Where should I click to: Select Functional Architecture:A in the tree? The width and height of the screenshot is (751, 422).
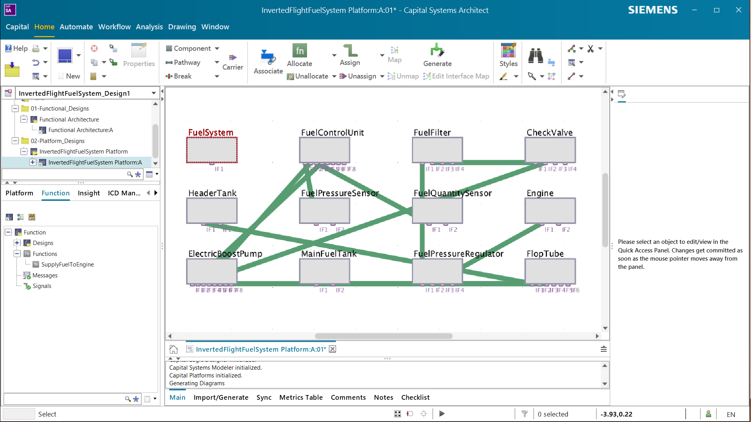81,130
